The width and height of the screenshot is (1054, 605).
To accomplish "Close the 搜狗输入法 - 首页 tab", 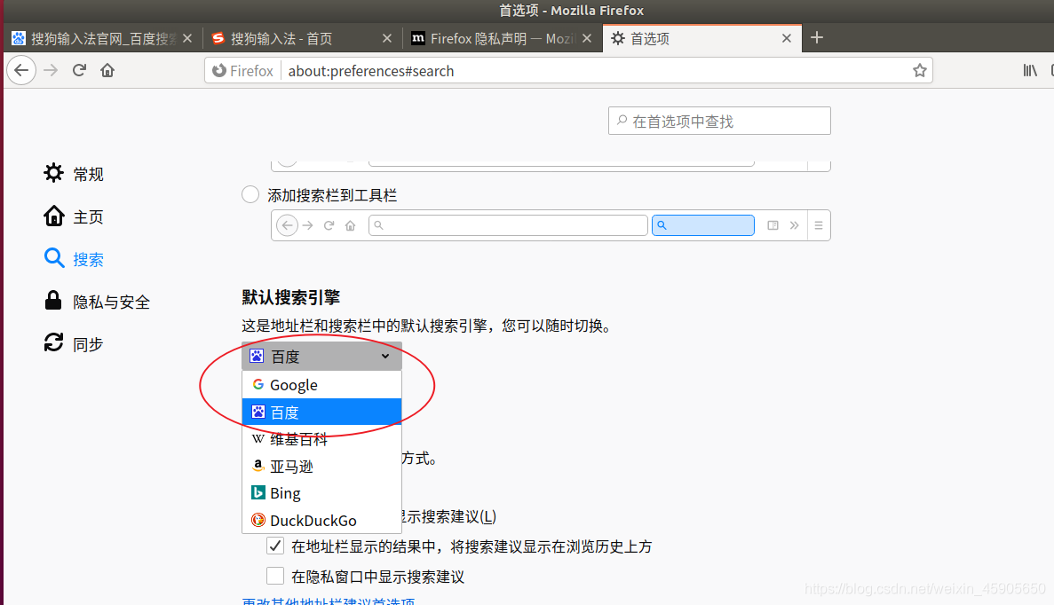I will click(387, 39).
